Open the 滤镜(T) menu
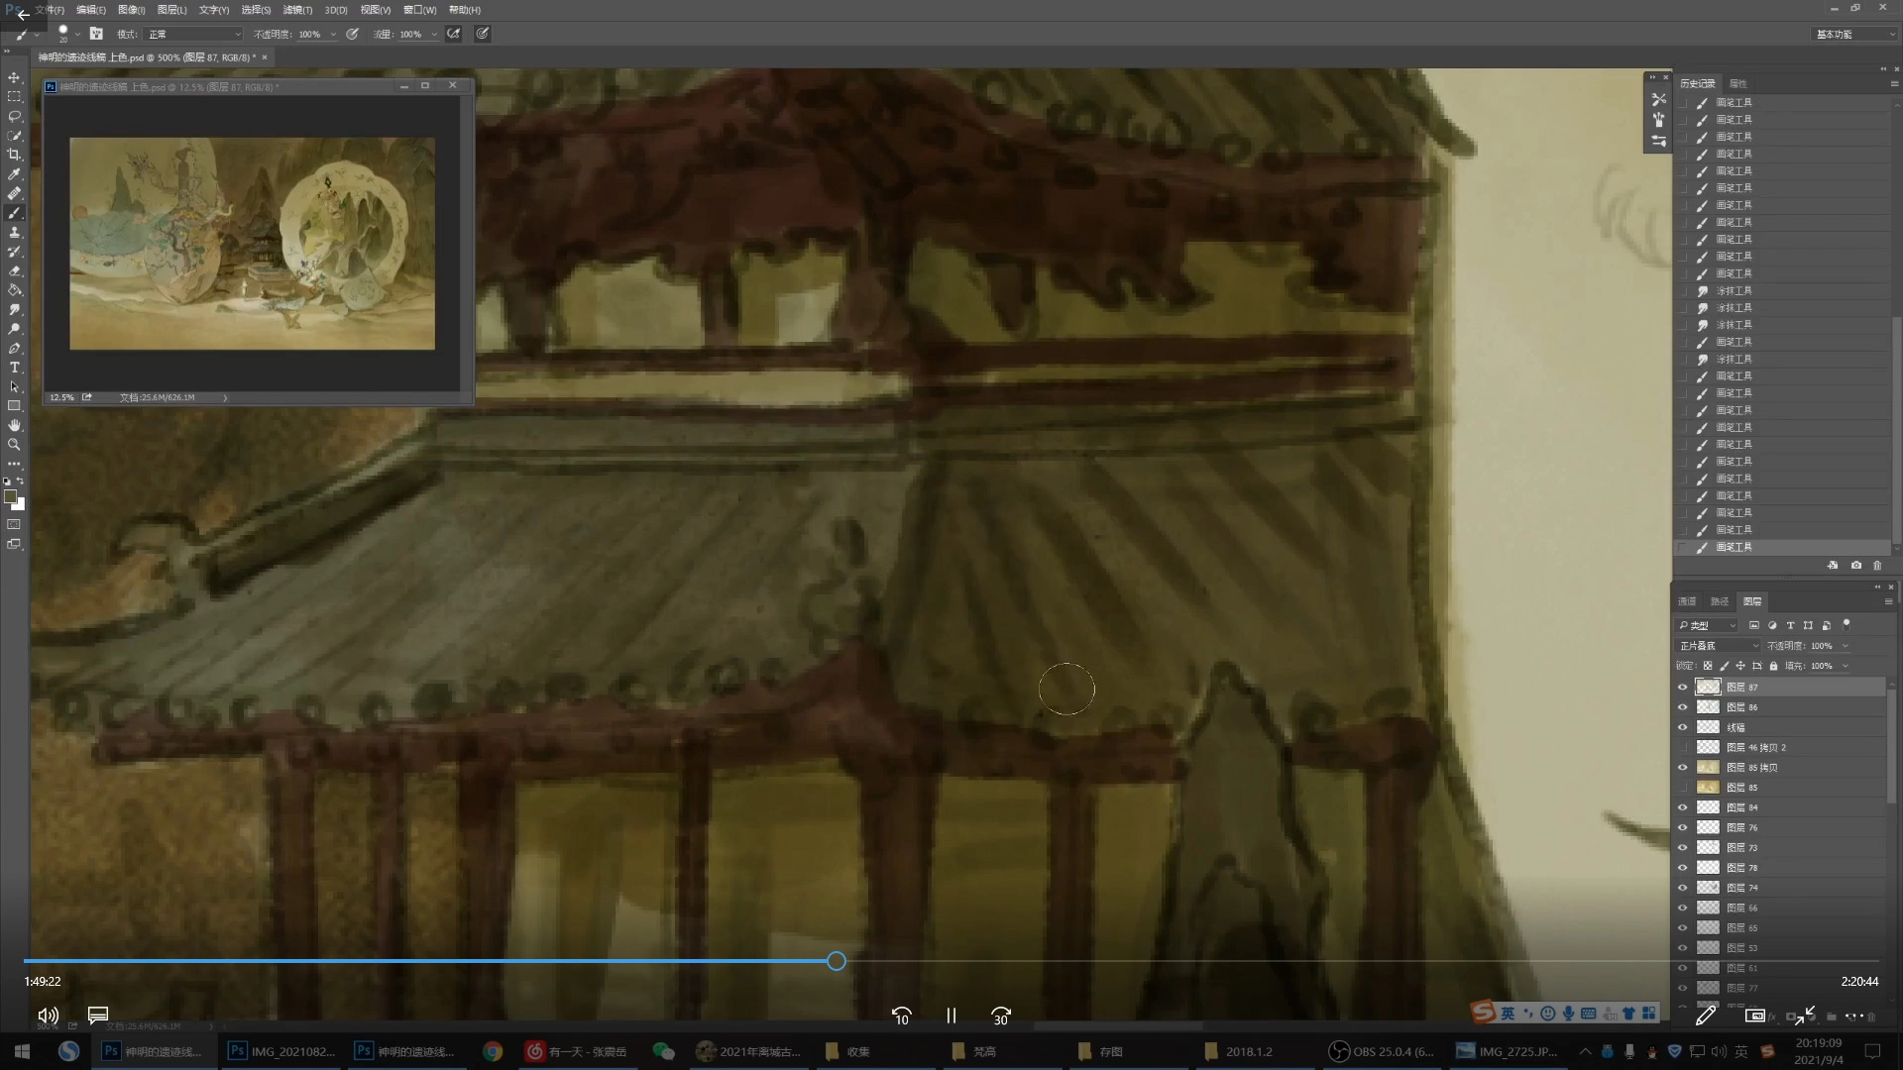 point(297,10)
